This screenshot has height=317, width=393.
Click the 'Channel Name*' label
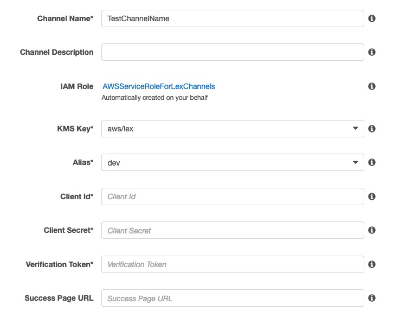click(65, 18)
